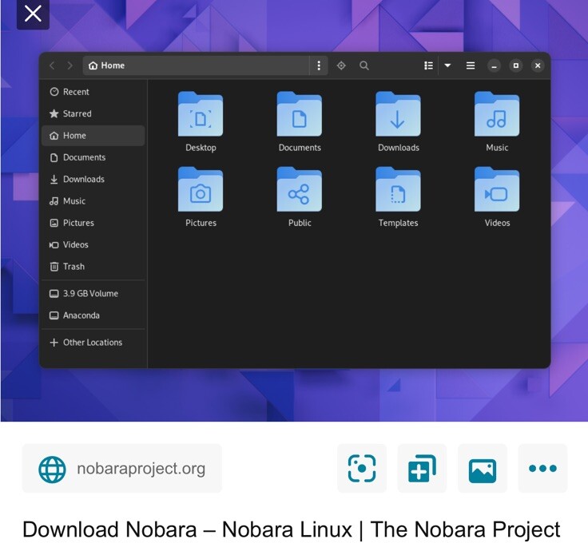Select Home in the sidebar

93,135
